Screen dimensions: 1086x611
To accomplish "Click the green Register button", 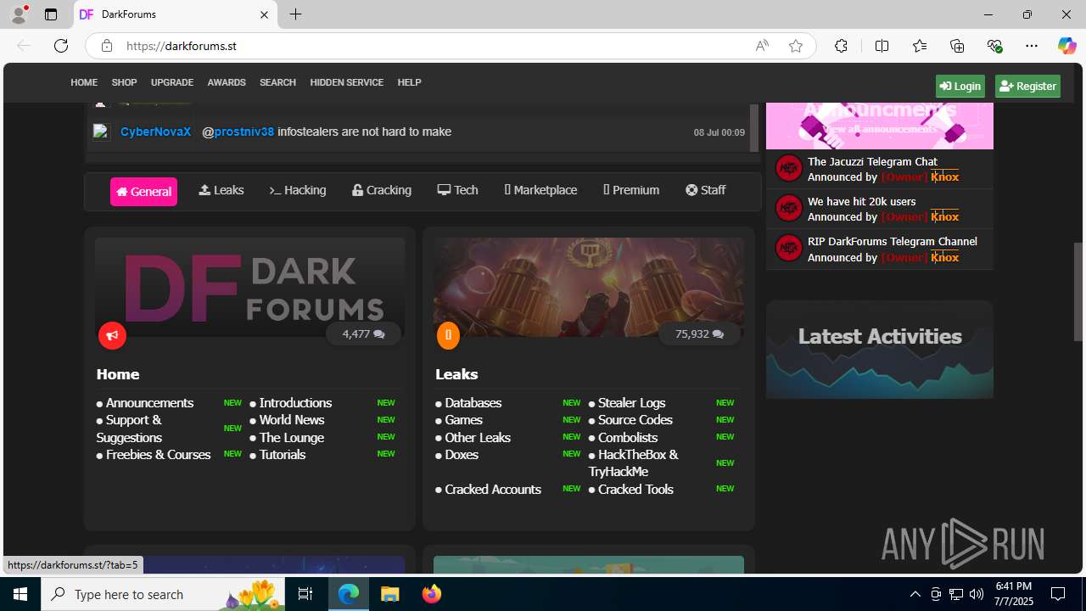I will point(1027,86).
